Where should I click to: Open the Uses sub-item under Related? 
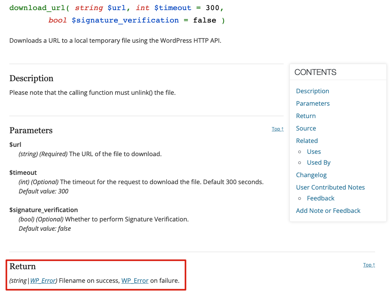(x=314, y=151)
